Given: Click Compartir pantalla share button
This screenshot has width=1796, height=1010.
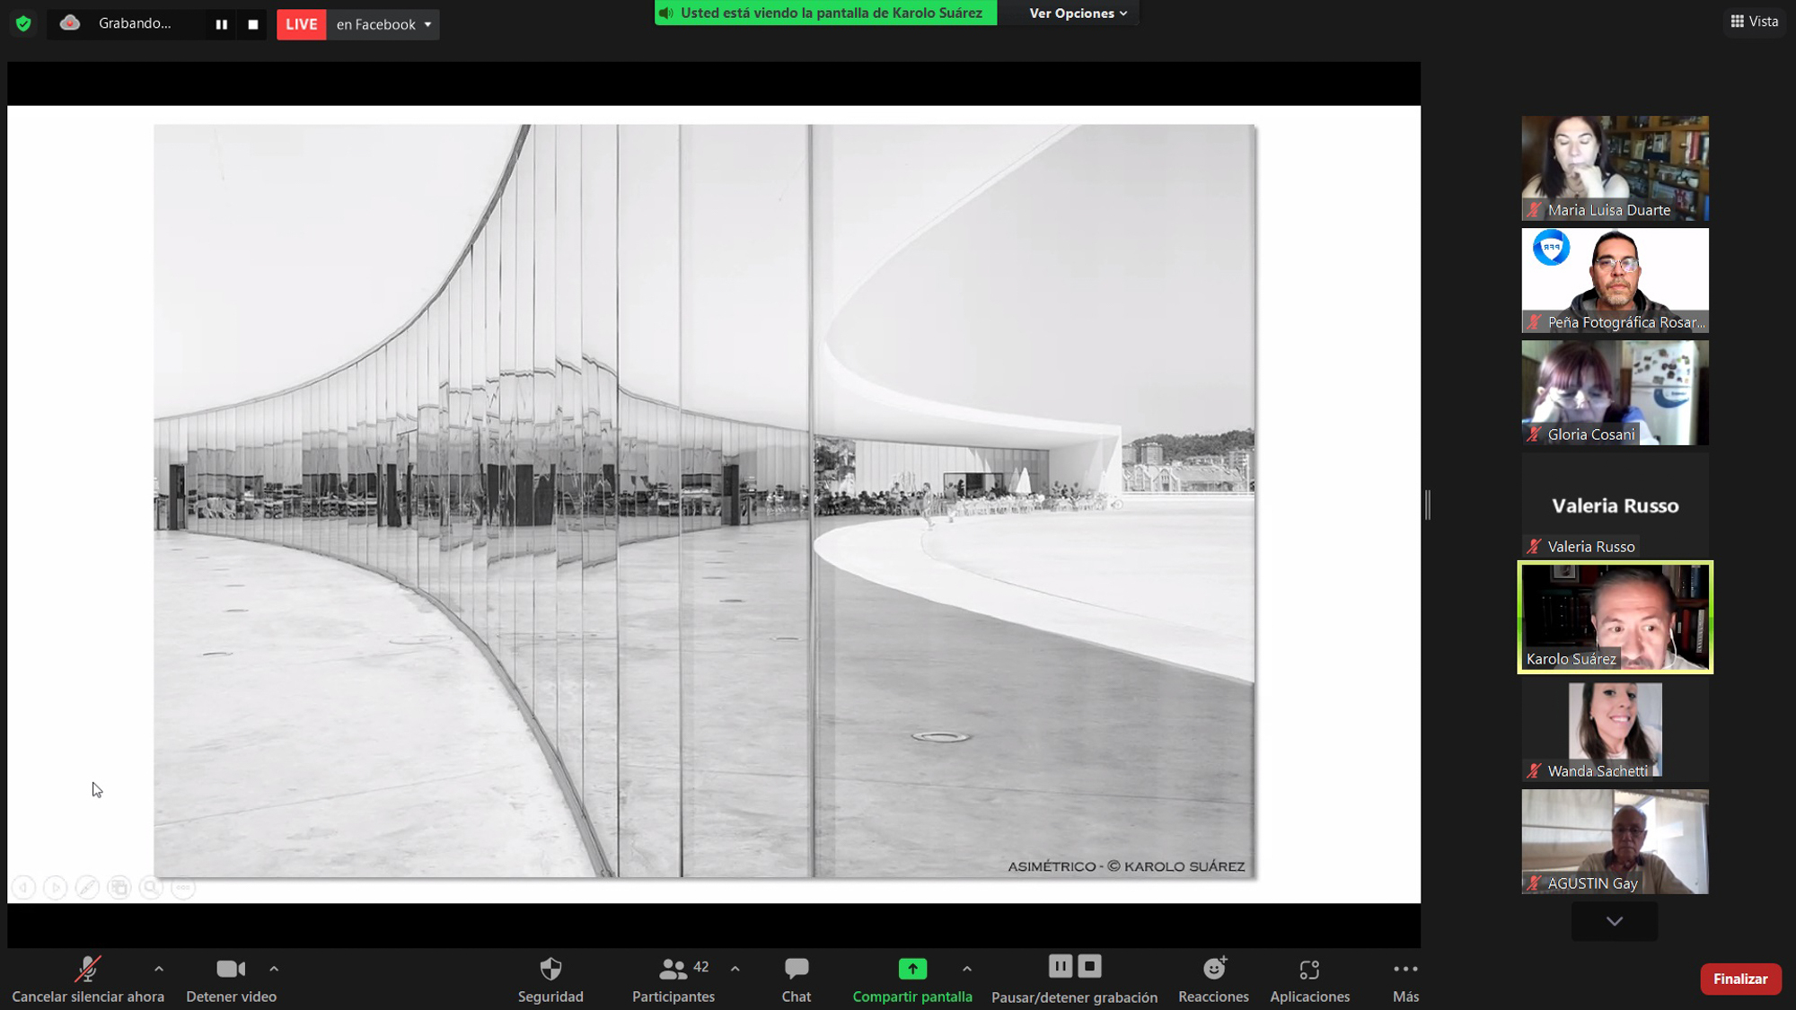Looking at the screenshot, I should pos(912,979).
